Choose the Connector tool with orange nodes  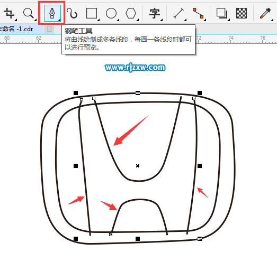pos(198,13)
